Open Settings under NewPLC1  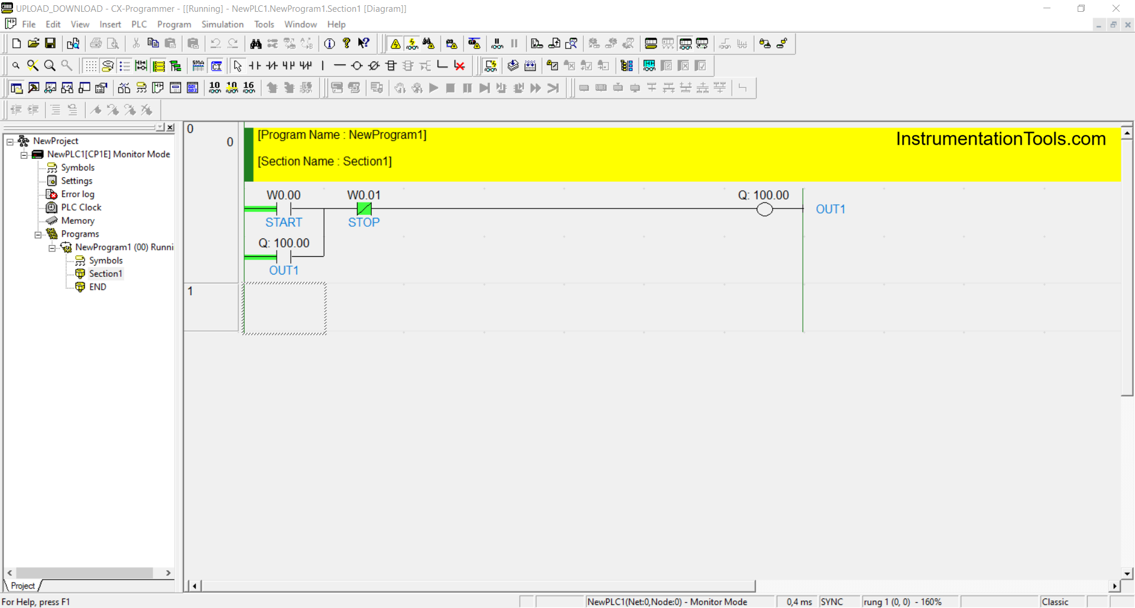[76, 181]
